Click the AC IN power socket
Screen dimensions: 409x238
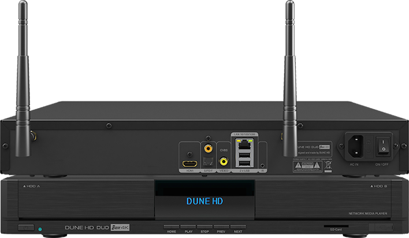pos(355,146)
